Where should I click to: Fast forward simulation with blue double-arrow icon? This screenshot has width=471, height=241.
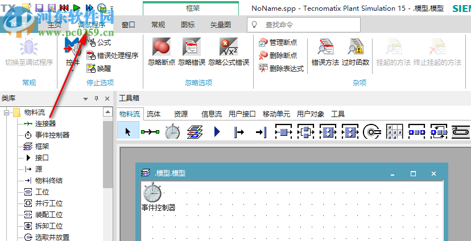tap(89, 7)
